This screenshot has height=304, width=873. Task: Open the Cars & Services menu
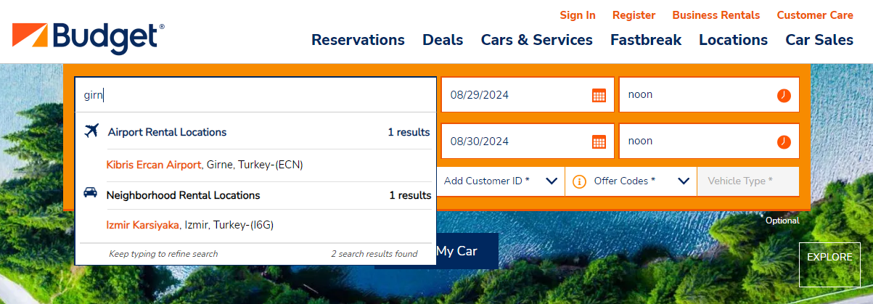536,40
